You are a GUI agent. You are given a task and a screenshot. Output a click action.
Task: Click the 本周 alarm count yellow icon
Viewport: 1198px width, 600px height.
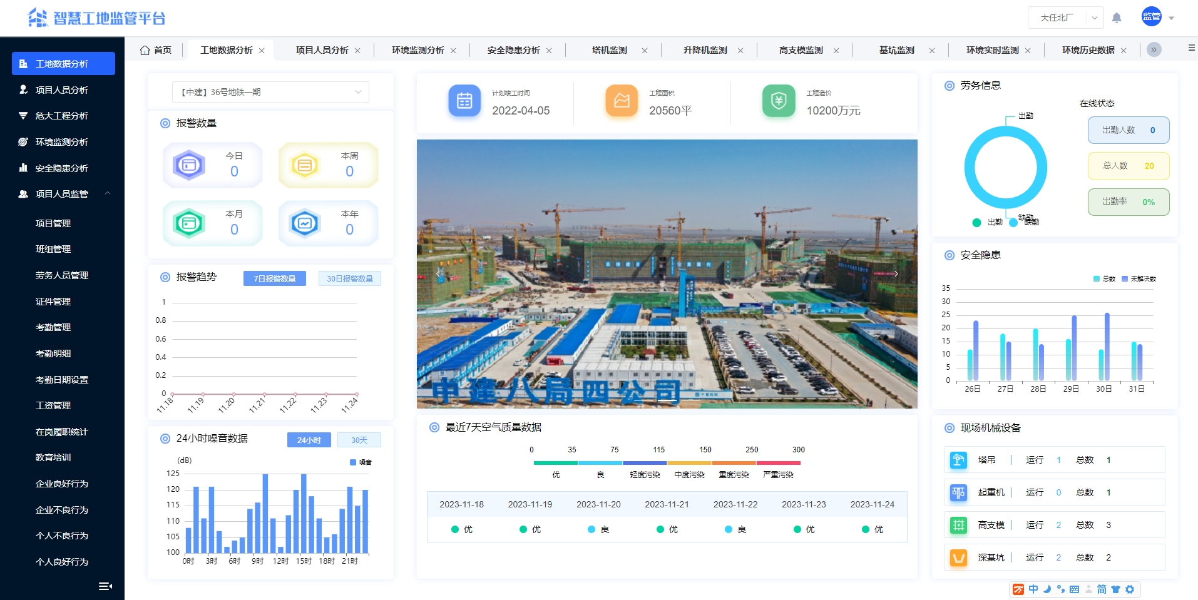[305, 165]
